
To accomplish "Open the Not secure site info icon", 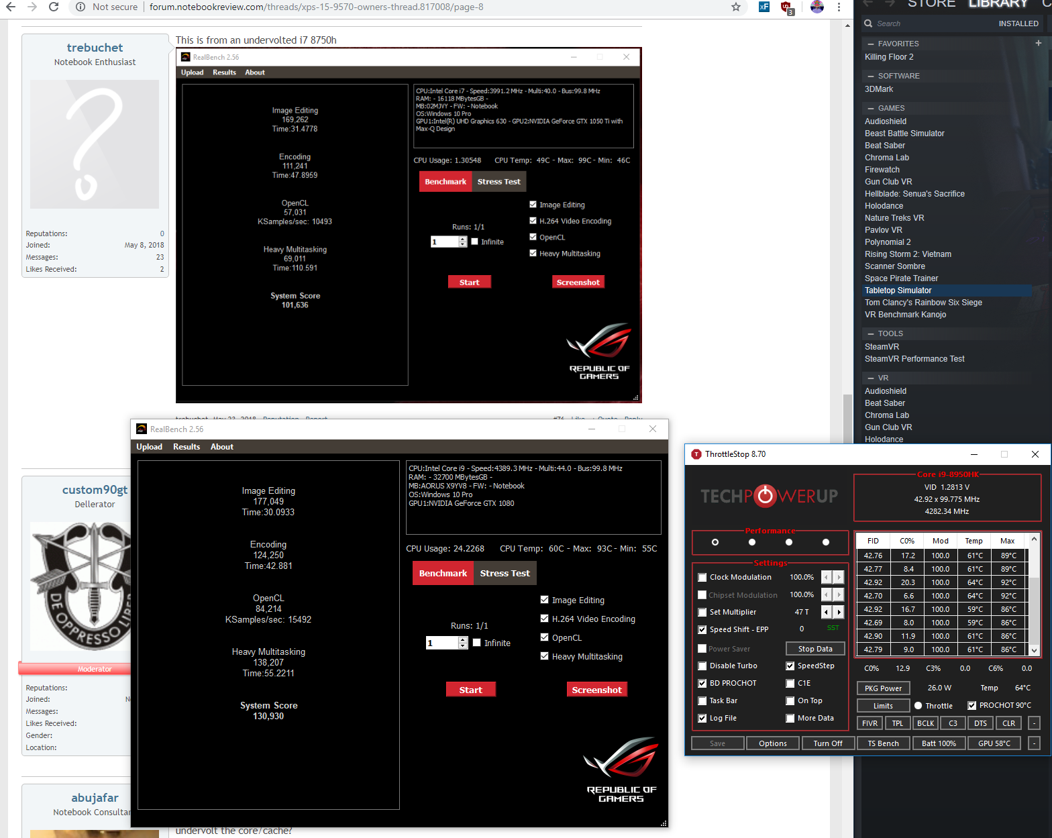I will pos(80,7).
